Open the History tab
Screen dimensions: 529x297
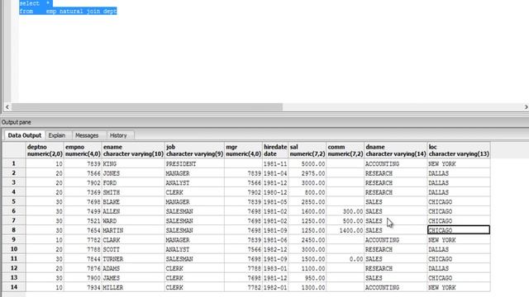[x=118, y=135]
